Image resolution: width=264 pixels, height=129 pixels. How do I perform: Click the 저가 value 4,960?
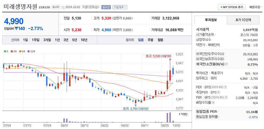tap(107, 30)
